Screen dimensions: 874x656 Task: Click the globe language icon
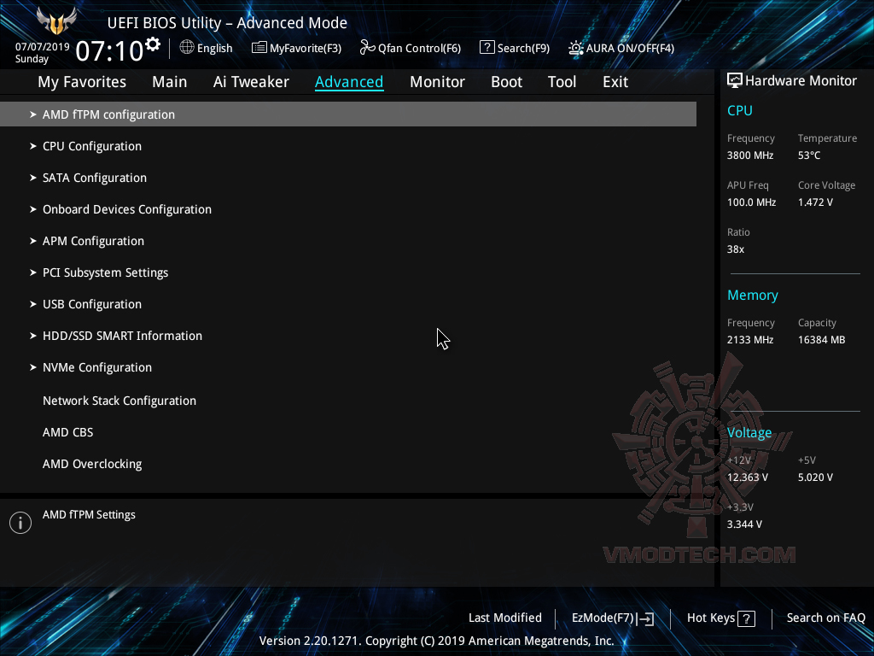(x=187, y=48)
